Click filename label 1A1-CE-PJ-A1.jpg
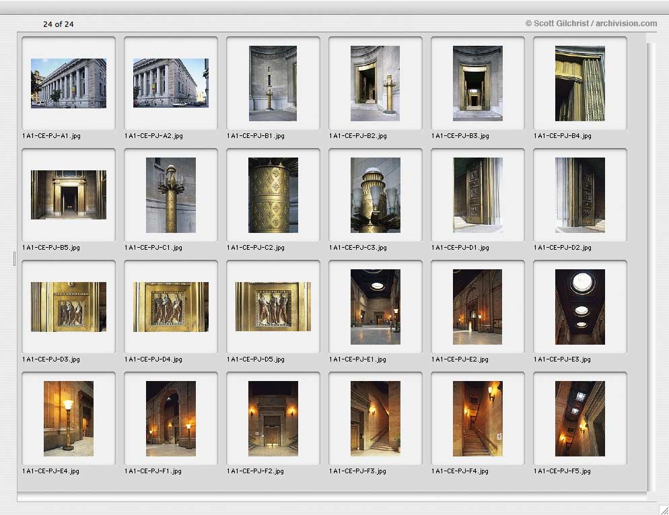The height and width of the screenshot is (515, 669). (51, 136)
